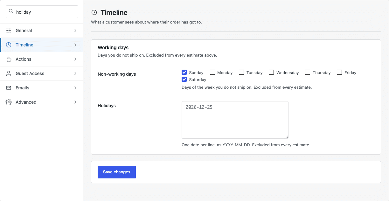Open the Actions settings menu item
Image resolution: width=389 pixels, height=201 pixels.
[x=42, y=59]
